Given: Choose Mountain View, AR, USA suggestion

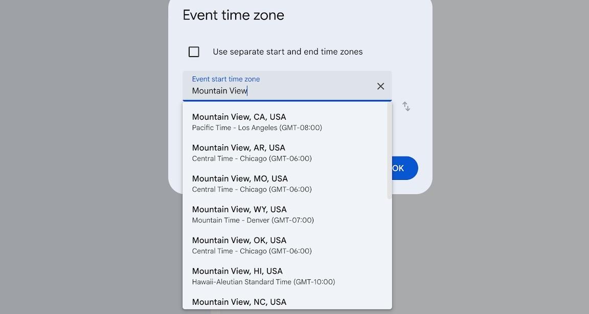Looking at the screenshot, I should click(239, 148).
